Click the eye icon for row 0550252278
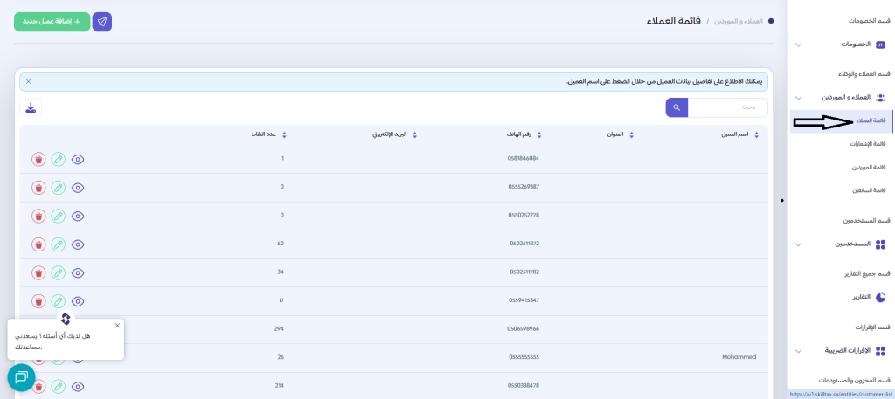This screenshot has height=399, width=895. tap(78, 216)
